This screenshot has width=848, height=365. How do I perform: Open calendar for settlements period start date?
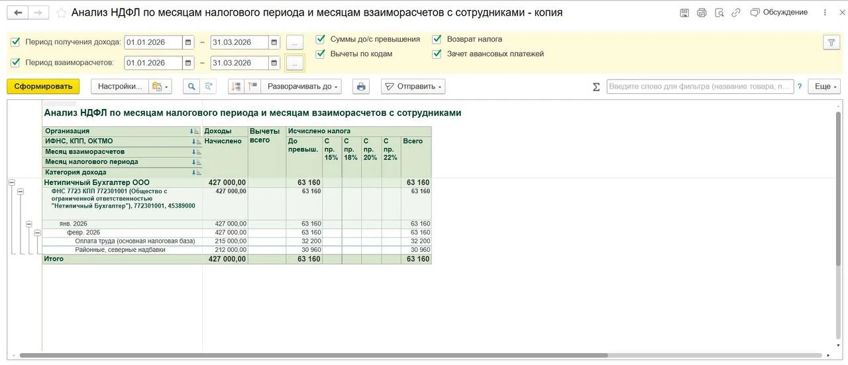[189, 63]
